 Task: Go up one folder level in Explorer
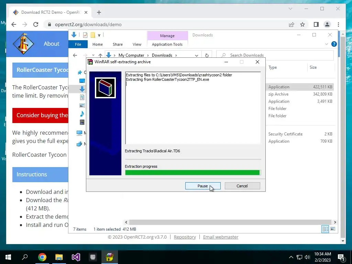[x=100, y=55]
